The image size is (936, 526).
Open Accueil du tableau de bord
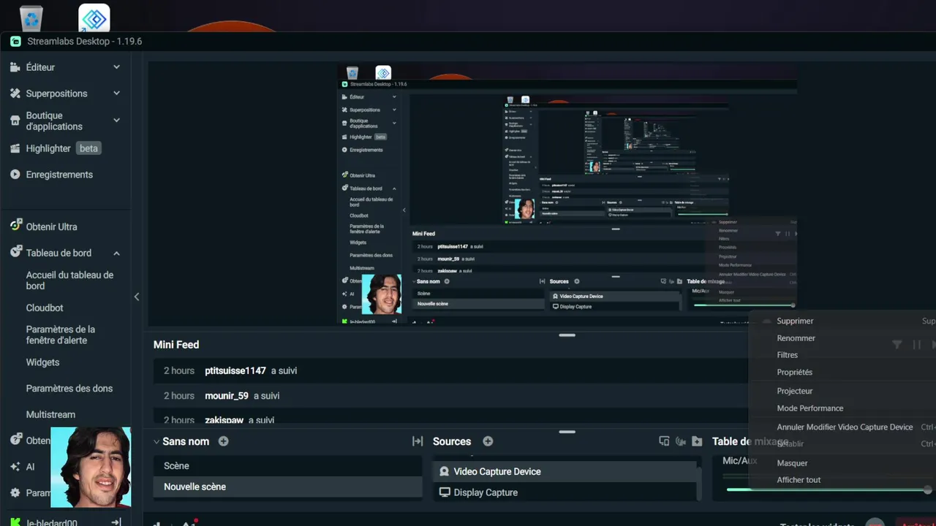tap(69, 281)
